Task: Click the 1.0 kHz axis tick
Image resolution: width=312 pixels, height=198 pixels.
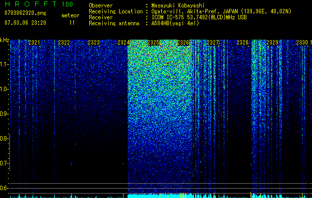Action: tap(4, 89)
